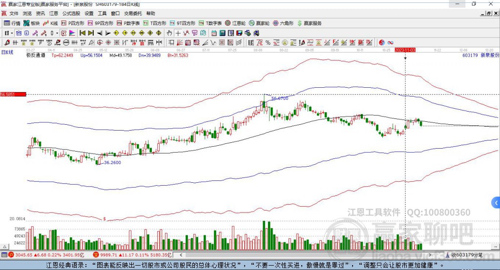Open the 江恩 menu
Viewport: 500px width, 270px height.
tap(53, 13)
